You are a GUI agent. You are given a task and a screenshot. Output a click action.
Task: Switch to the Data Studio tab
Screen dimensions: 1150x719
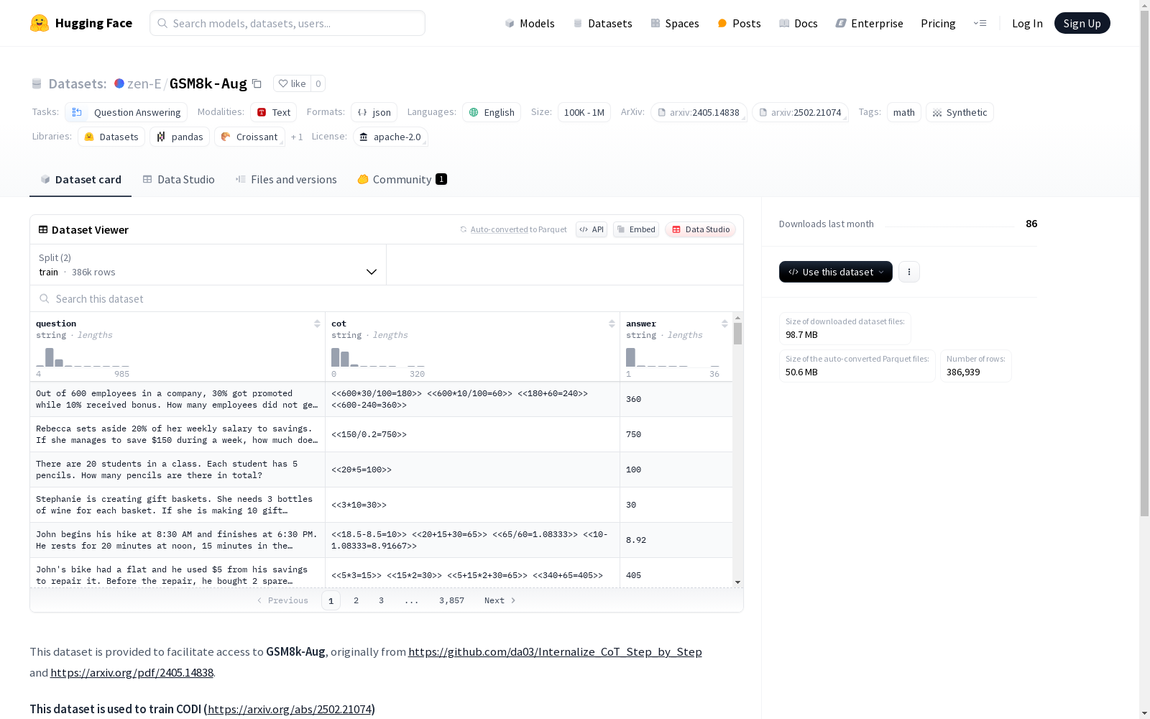tap(178, 180)
